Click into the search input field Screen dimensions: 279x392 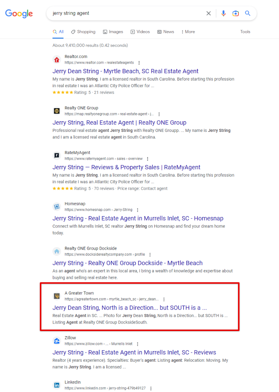point(127,13)
